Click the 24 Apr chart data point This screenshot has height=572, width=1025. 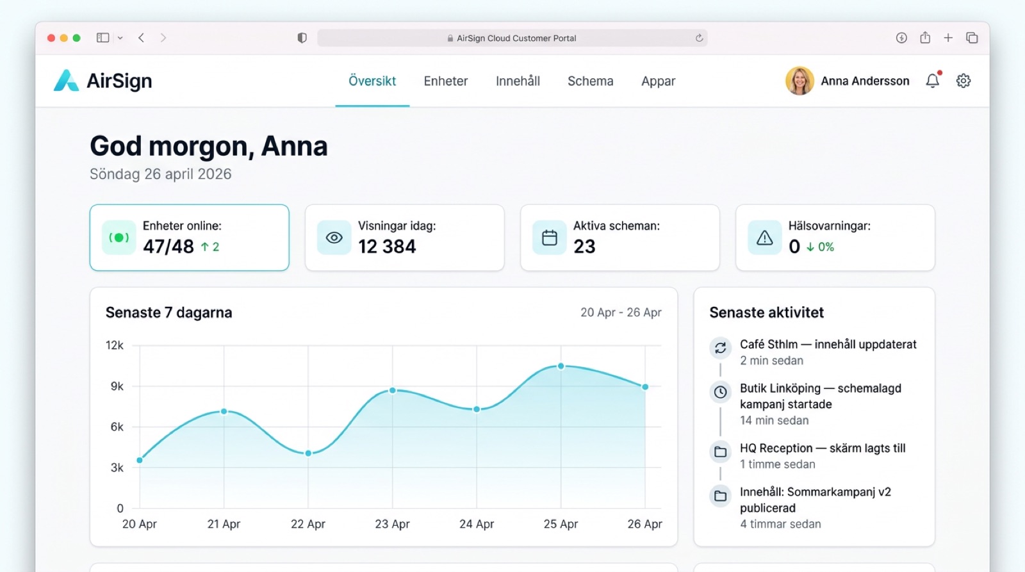point(477,409)
